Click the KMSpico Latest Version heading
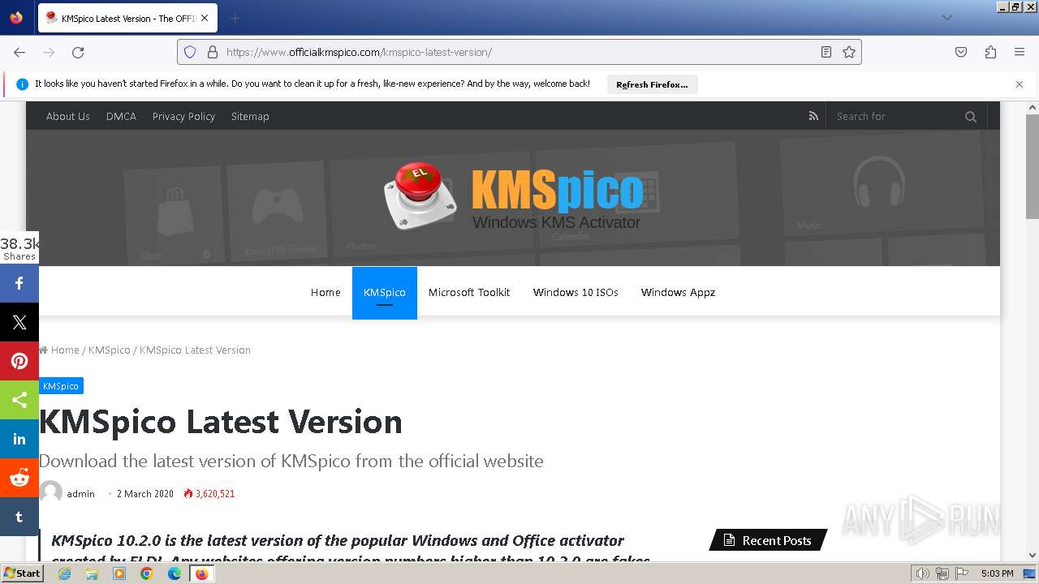 pyautogui.click(x=221, y=422)
